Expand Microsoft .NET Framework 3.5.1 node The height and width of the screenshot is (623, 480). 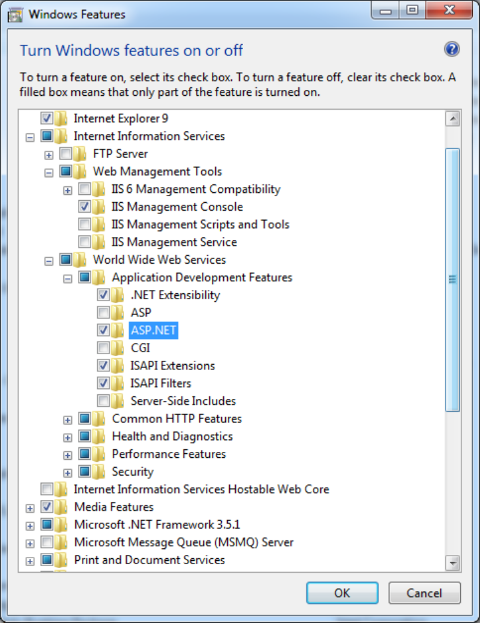click(30, 526)
